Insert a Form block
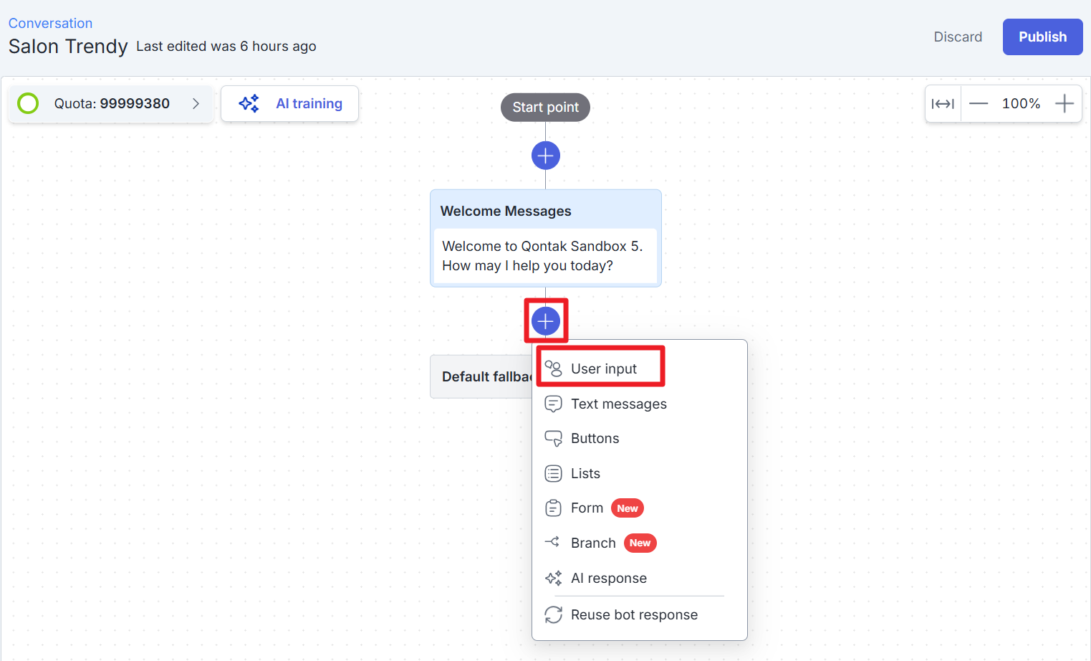The width and height of the screenshot is (1091, 661). 587,508
